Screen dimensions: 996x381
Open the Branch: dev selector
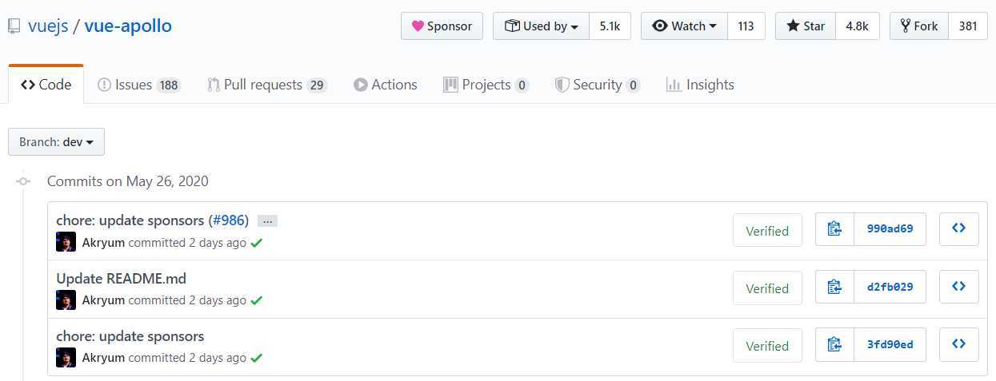[56, 142]
